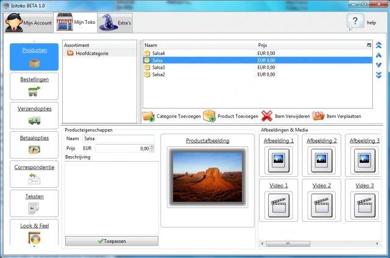Image resolution: width=390 pixels, height=258 pixels.
Task: Click the Salsa2 product box icon
Action: pos(147,74)
